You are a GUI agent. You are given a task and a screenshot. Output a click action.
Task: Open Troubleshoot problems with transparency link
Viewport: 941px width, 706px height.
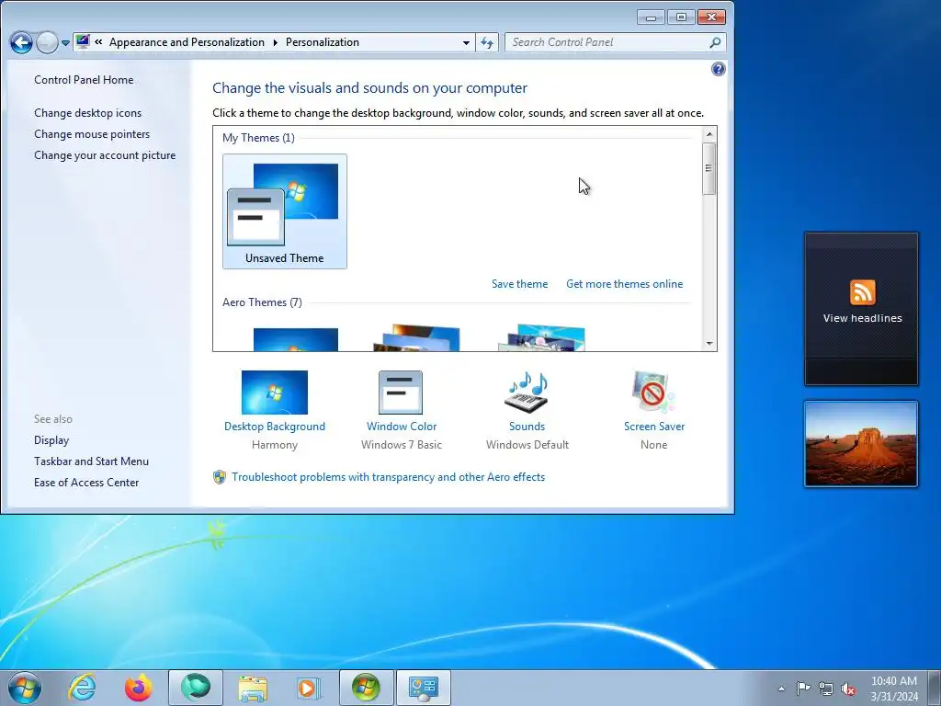pyautogui.click(x=389, y=477)
